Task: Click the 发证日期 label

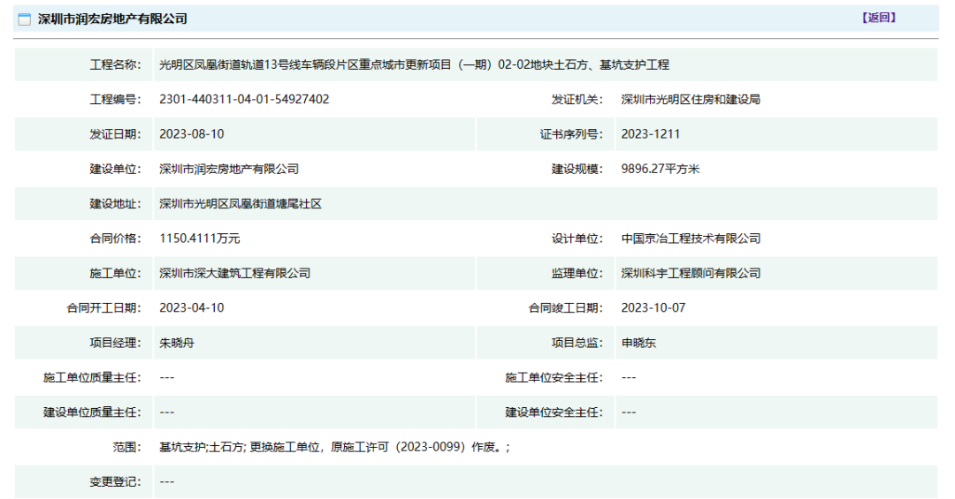Action: 115,134
